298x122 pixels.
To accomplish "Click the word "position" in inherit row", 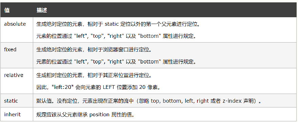I will [100, 115].
